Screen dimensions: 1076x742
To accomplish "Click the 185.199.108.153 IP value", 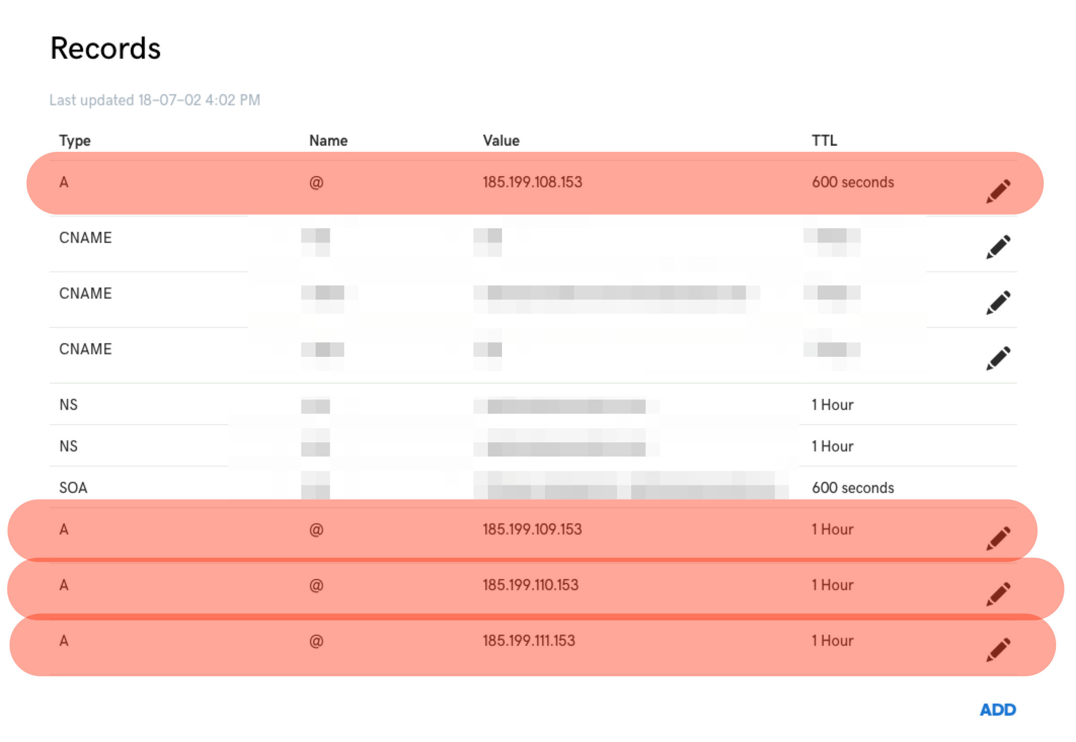I will [x=532, y=182].
